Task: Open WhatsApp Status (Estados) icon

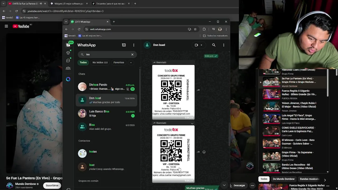Action: point(68,53)
